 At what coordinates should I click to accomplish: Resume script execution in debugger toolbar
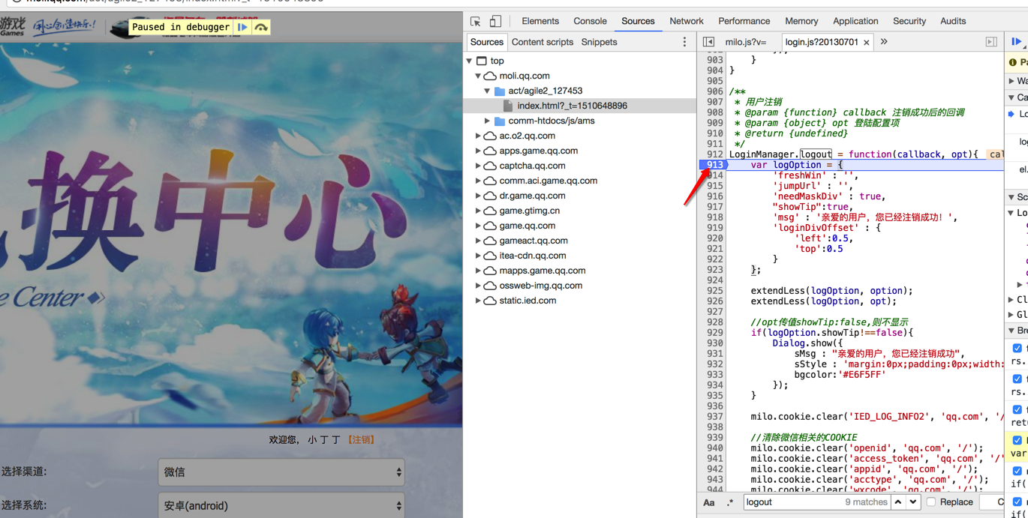click(1016, 42)
